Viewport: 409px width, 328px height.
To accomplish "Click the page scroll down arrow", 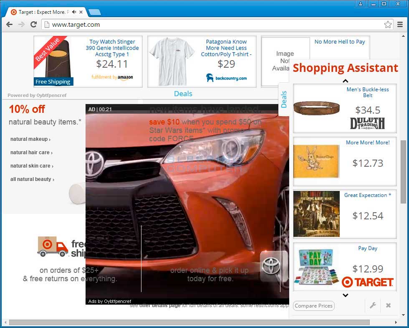I will [403, 315].
